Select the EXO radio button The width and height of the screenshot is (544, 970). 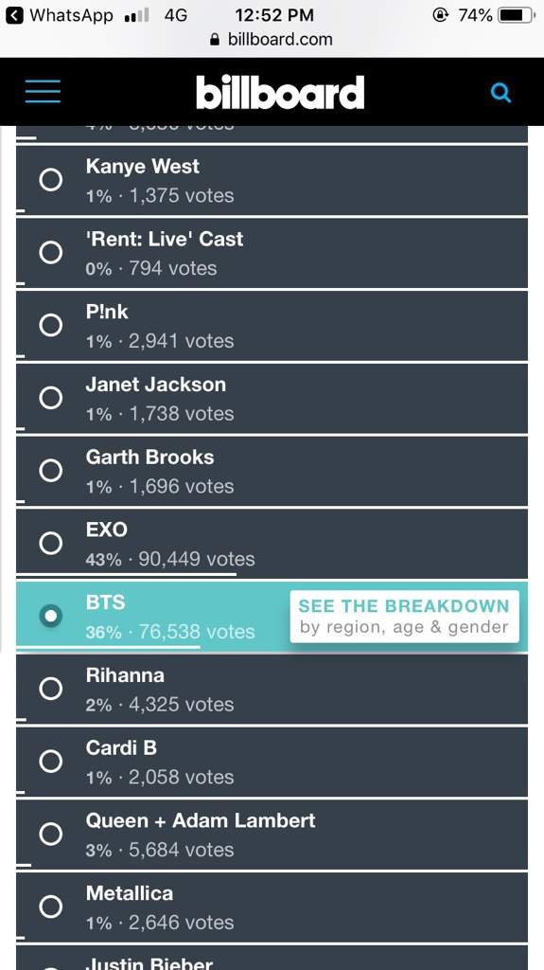click(x=51, y=543)
